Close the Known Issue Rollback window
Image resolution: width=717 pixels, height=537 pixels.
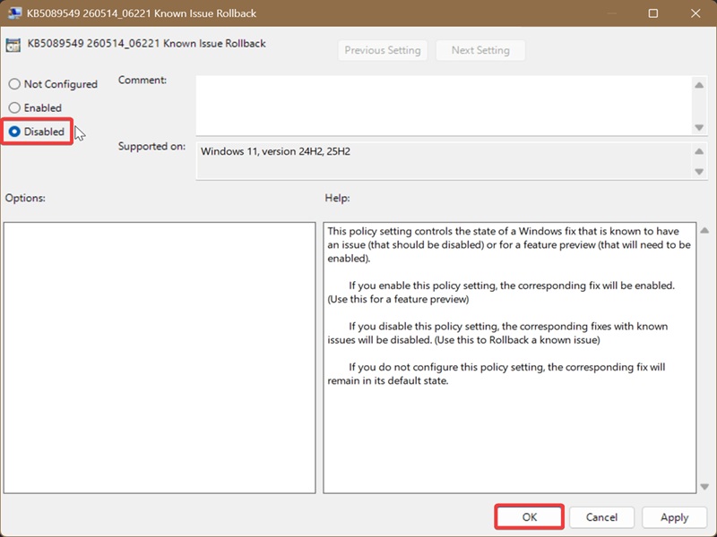pyautogui.click(x=695, y=13)
